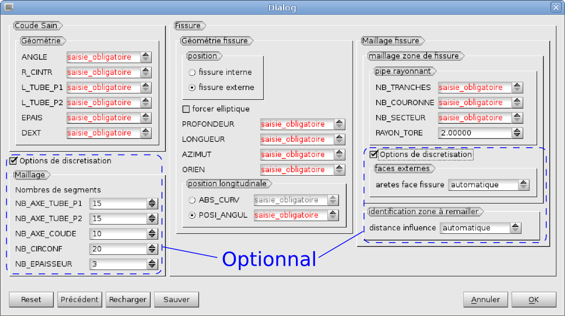The image size is (565, 316).
Task: Close the Dialog window
Action: click(555, 7)
